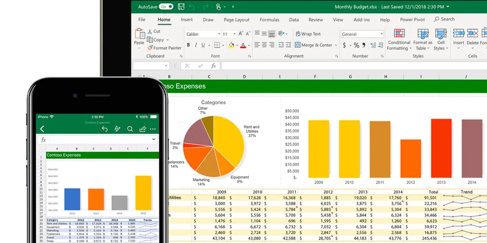Screen dimensions: 487x243
Task: Click the Bold formatting button
Action: 188,45
